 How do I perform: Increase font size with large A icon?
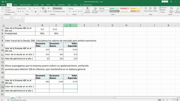click(35, 8)
